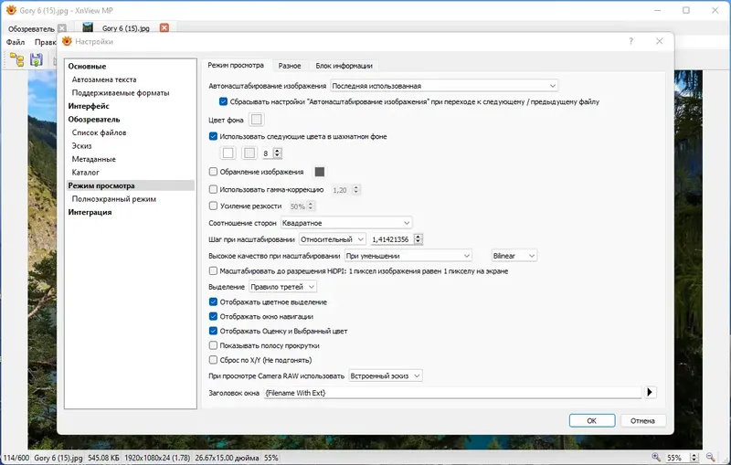
Task: Click OK to apply settings
Action: [591, 420]
